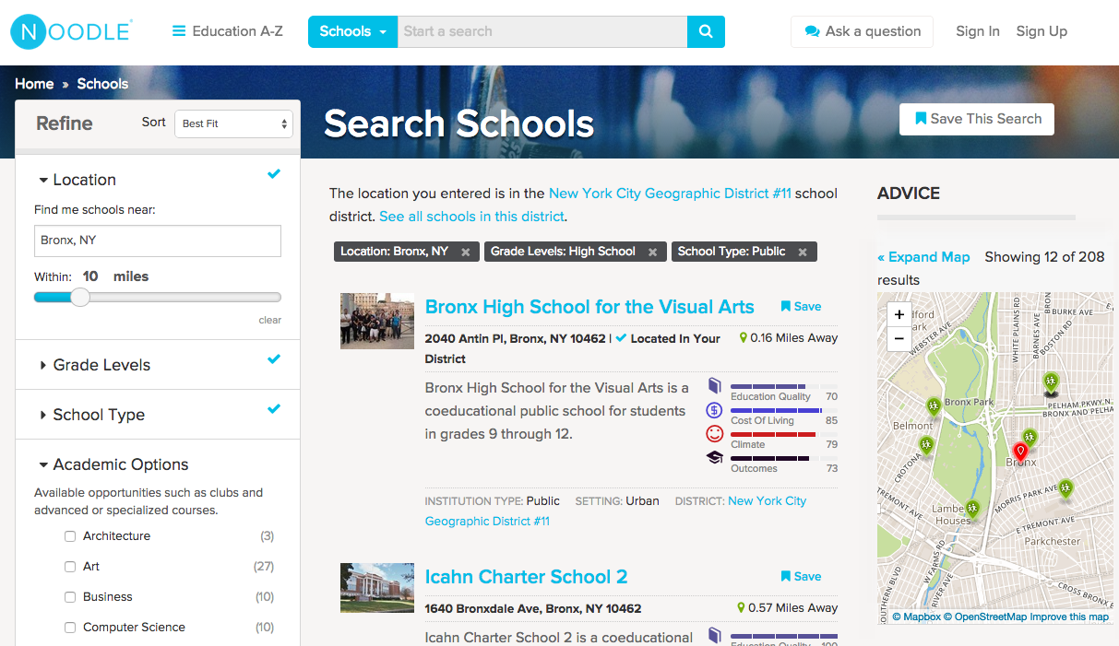1119x646 pixels.
Task: Edit the Bronx, NY location field
Action: (x=158, y=241)
